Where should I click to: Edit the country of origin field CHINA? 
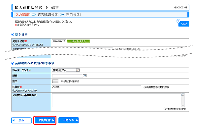[96, 87]
